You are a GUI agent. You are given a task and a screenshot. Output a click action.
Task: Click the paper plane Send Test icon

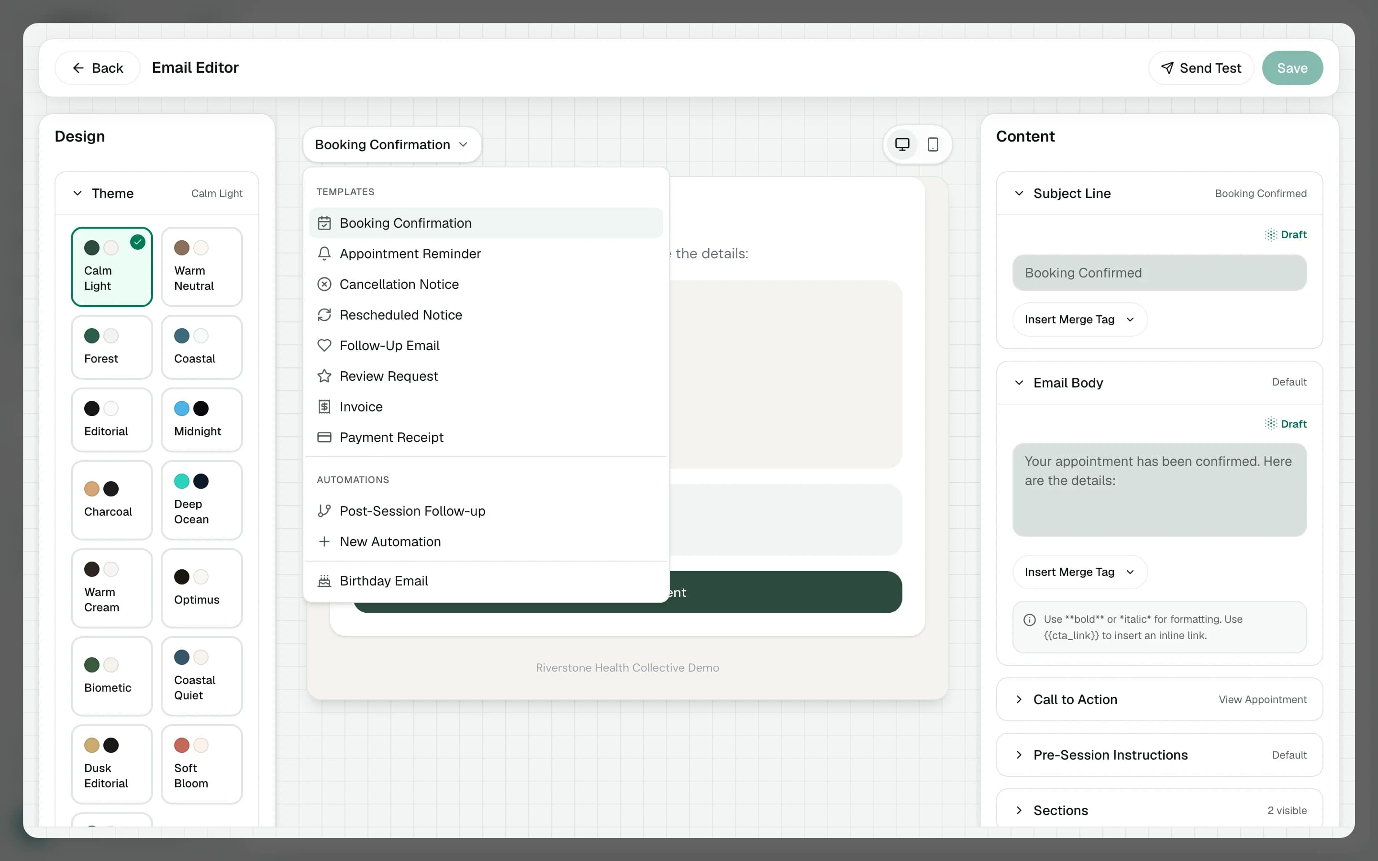tap(1167, 68)
